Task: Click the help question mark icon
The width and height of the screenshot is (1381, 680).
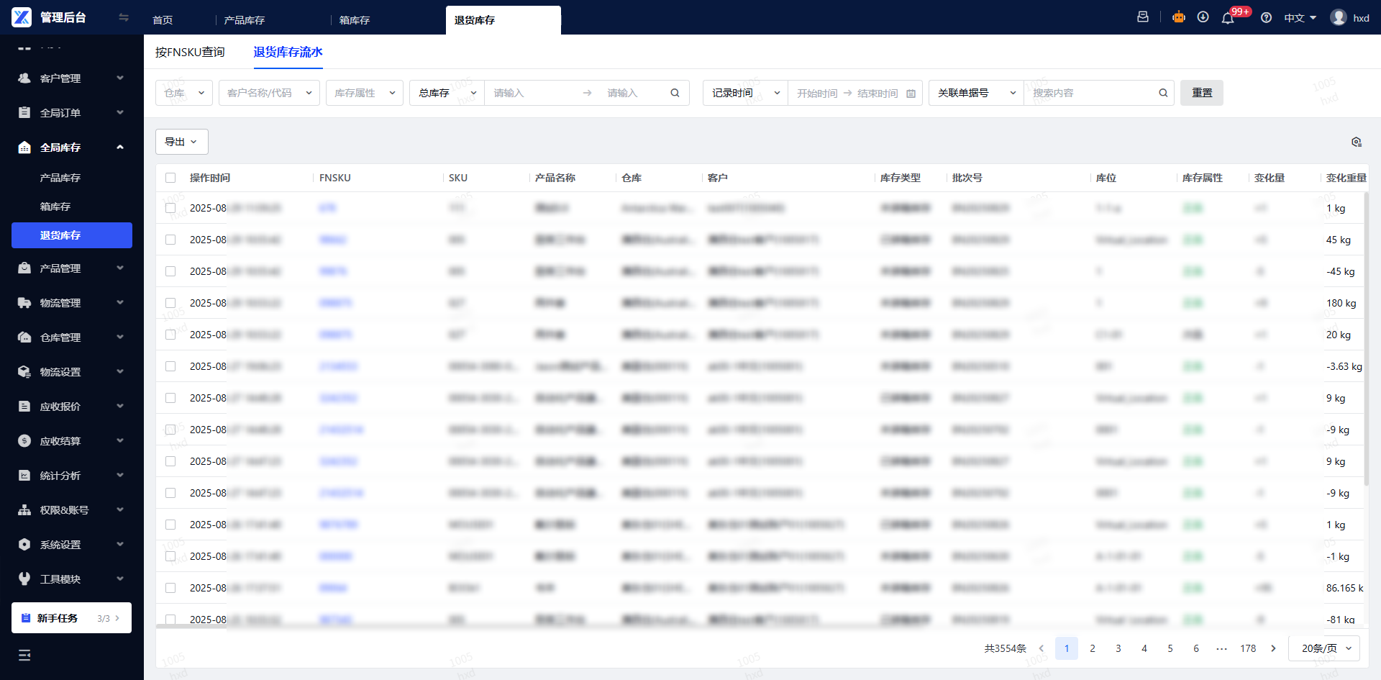Action: pyautogui.click(x=1267, y=18)
